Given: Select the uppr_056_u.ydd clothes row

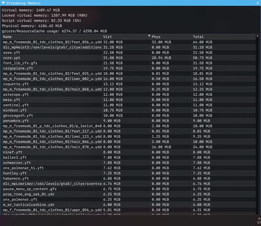Looking at the screenshot, I should pyautogui.click(x=129, y=210).
